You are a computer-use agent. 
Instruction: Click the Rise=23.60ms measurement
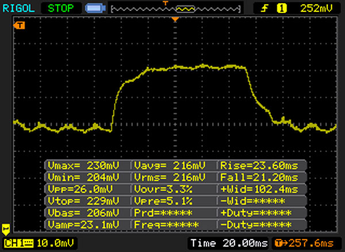(259, 165)
